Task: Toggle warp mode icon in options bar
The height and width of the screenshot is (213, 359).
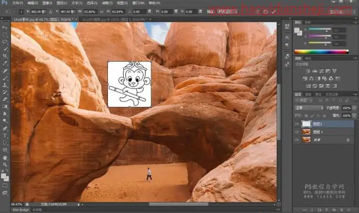Action: tap(258, 11)
